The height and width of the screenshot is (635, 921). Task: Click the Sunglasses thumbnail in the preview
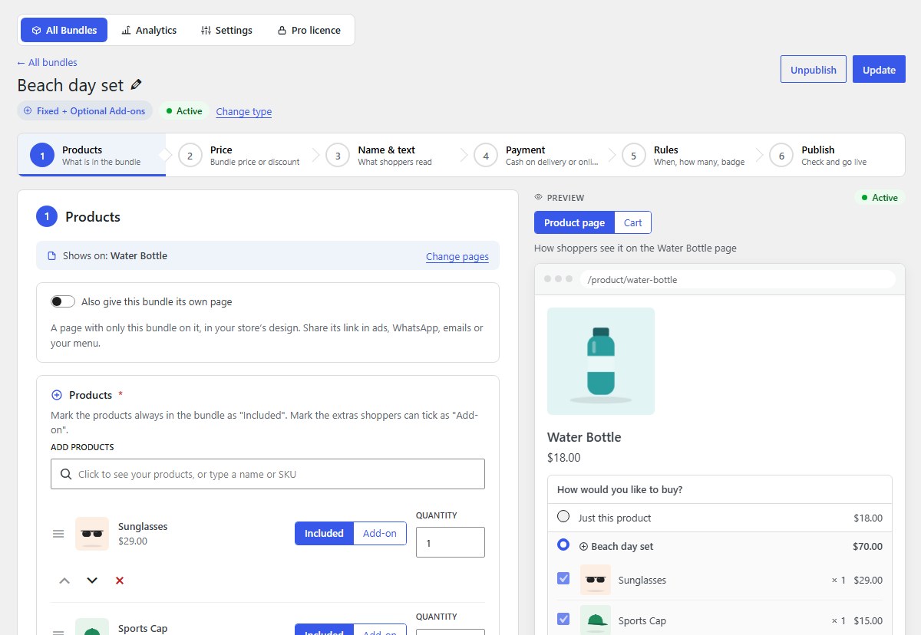click(596, 580)
